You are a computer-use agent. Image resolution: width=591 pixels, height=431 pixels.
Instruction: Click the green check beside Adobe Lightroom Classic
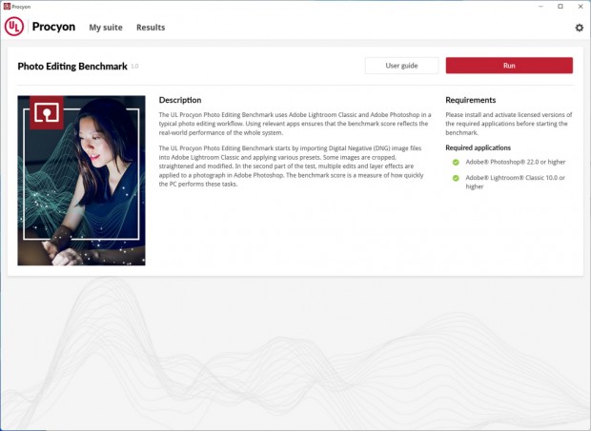pos(456,178)
